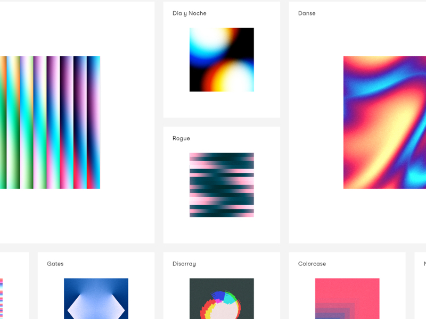This screenshot has width=426, height=319.
Task: Click the Danse title label
Action: (x=307, y=13)
